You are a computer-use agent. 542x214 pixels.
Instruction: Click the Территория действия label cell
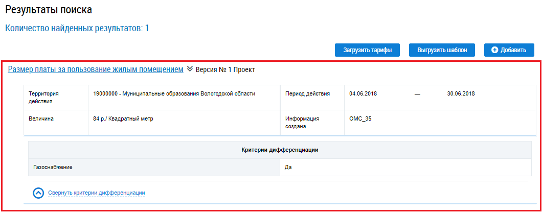click(x=44, y=97)
